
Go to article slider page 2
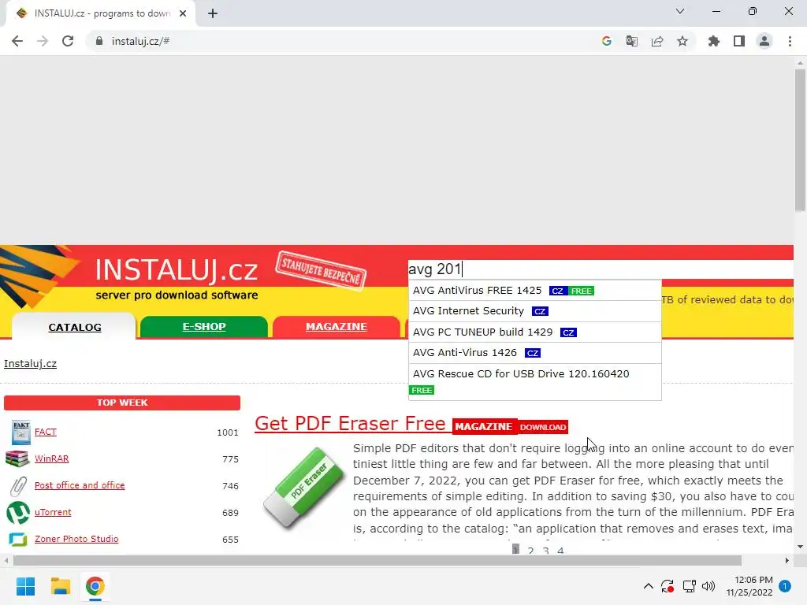pos(530,551)
